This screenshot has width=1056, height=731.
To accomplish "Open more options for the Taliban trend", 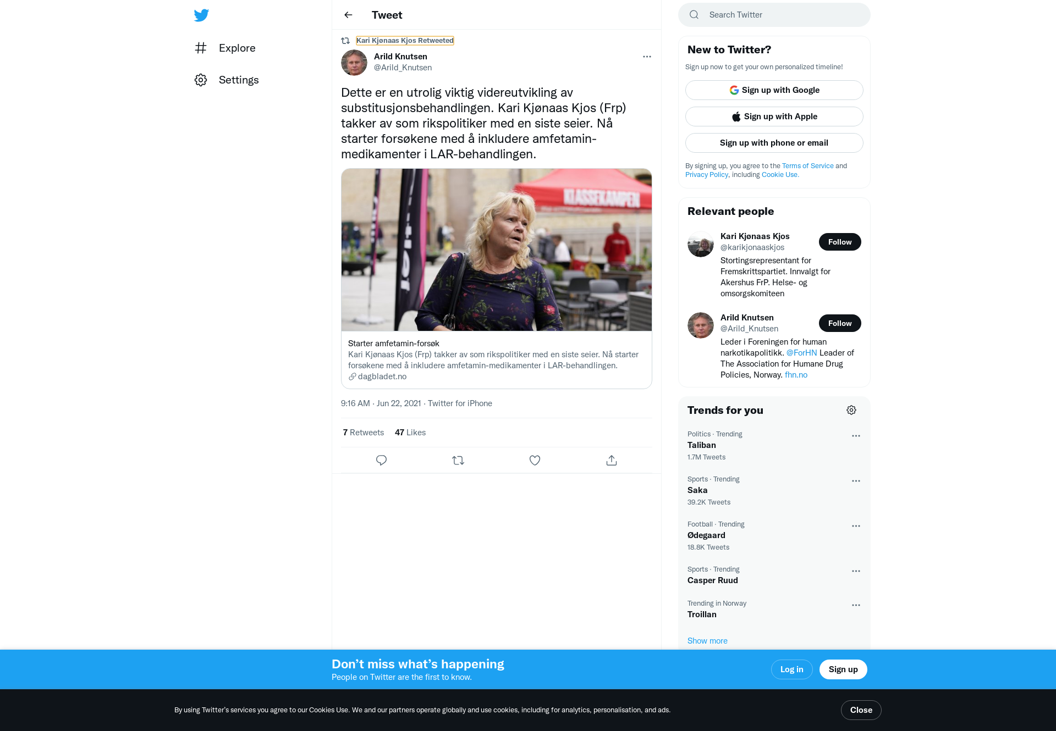I will (856, 436).
